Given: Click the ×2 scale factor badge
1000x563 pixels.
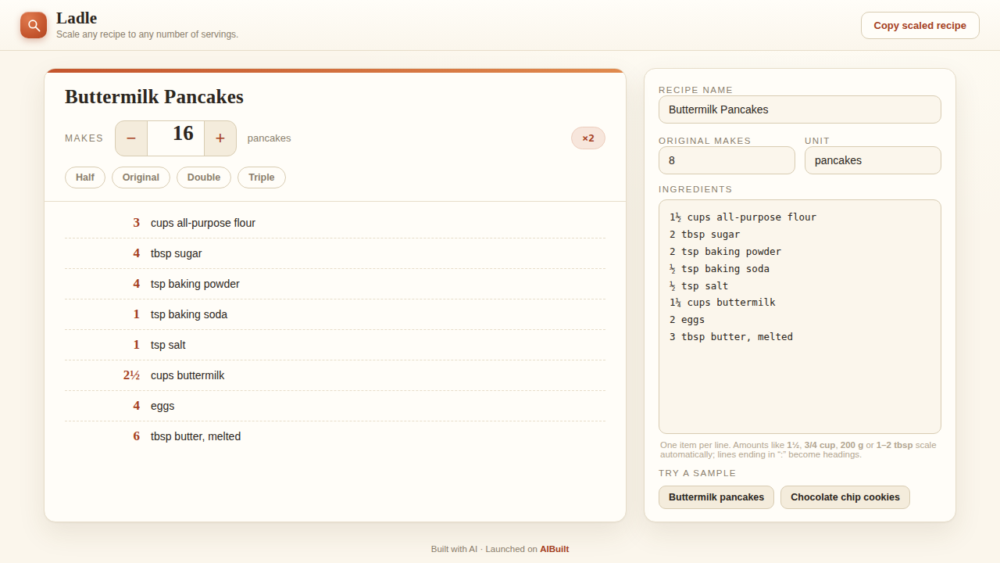Looking at the screenshot, I should [588, 138].
